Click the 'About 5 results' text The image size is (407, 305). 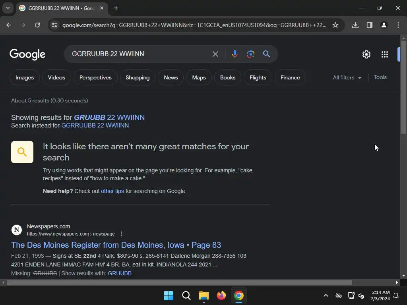(50, 100)
